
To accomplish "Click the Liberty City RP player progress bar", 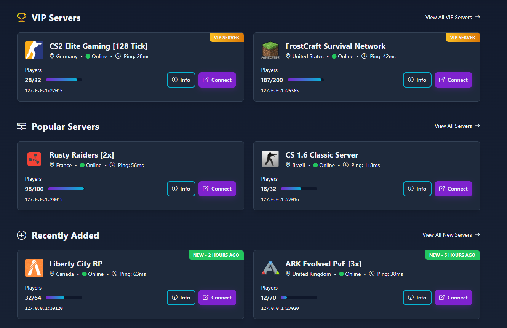I will (x=64, y=298).
